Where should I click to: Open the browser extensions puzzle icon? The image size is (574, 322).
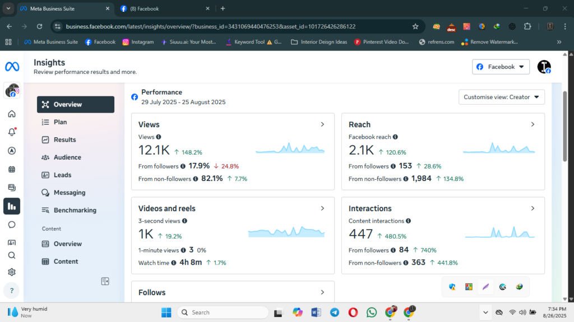pyautogui.click(x=527, y=26)
